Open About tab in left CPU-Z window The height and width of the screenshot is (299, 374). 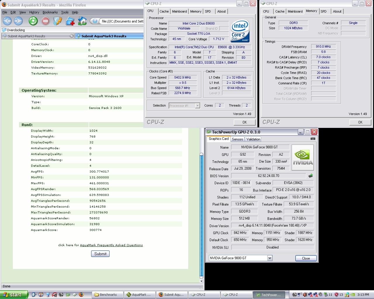[x=221, y=11]
